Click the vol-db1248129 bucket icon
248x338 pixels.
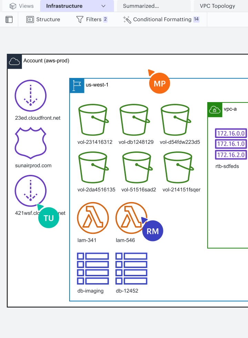tap(135, 119)
